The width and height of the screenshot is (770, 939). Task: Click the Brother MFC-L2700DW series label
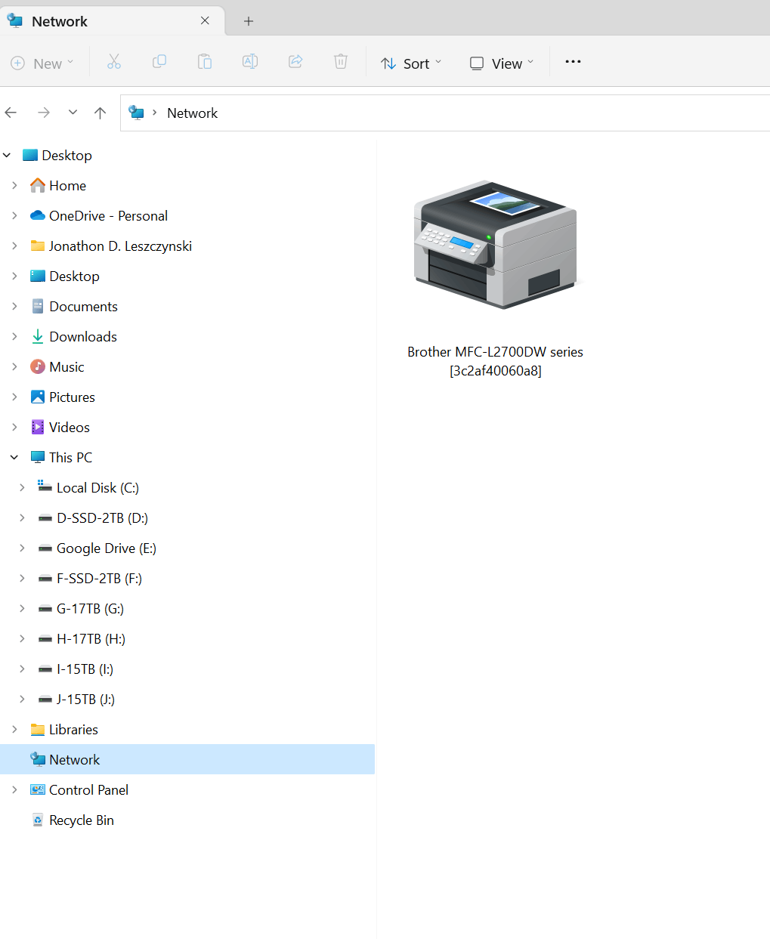495,361
